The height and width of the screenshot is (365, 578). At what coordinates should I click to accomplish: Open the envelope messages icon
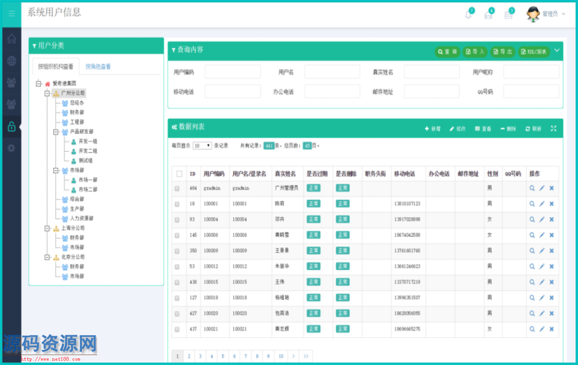488,15
